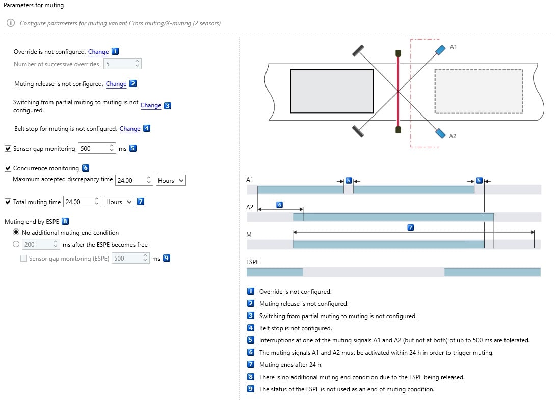This screenshot has height=400, width=558.
Task: Click Number of successive overrides spinner arrows
Action: [x=137, y=64]
